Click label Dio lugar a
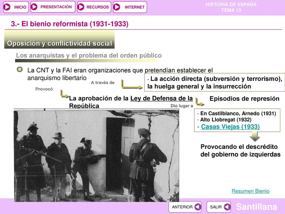 [x=182, y=106]
